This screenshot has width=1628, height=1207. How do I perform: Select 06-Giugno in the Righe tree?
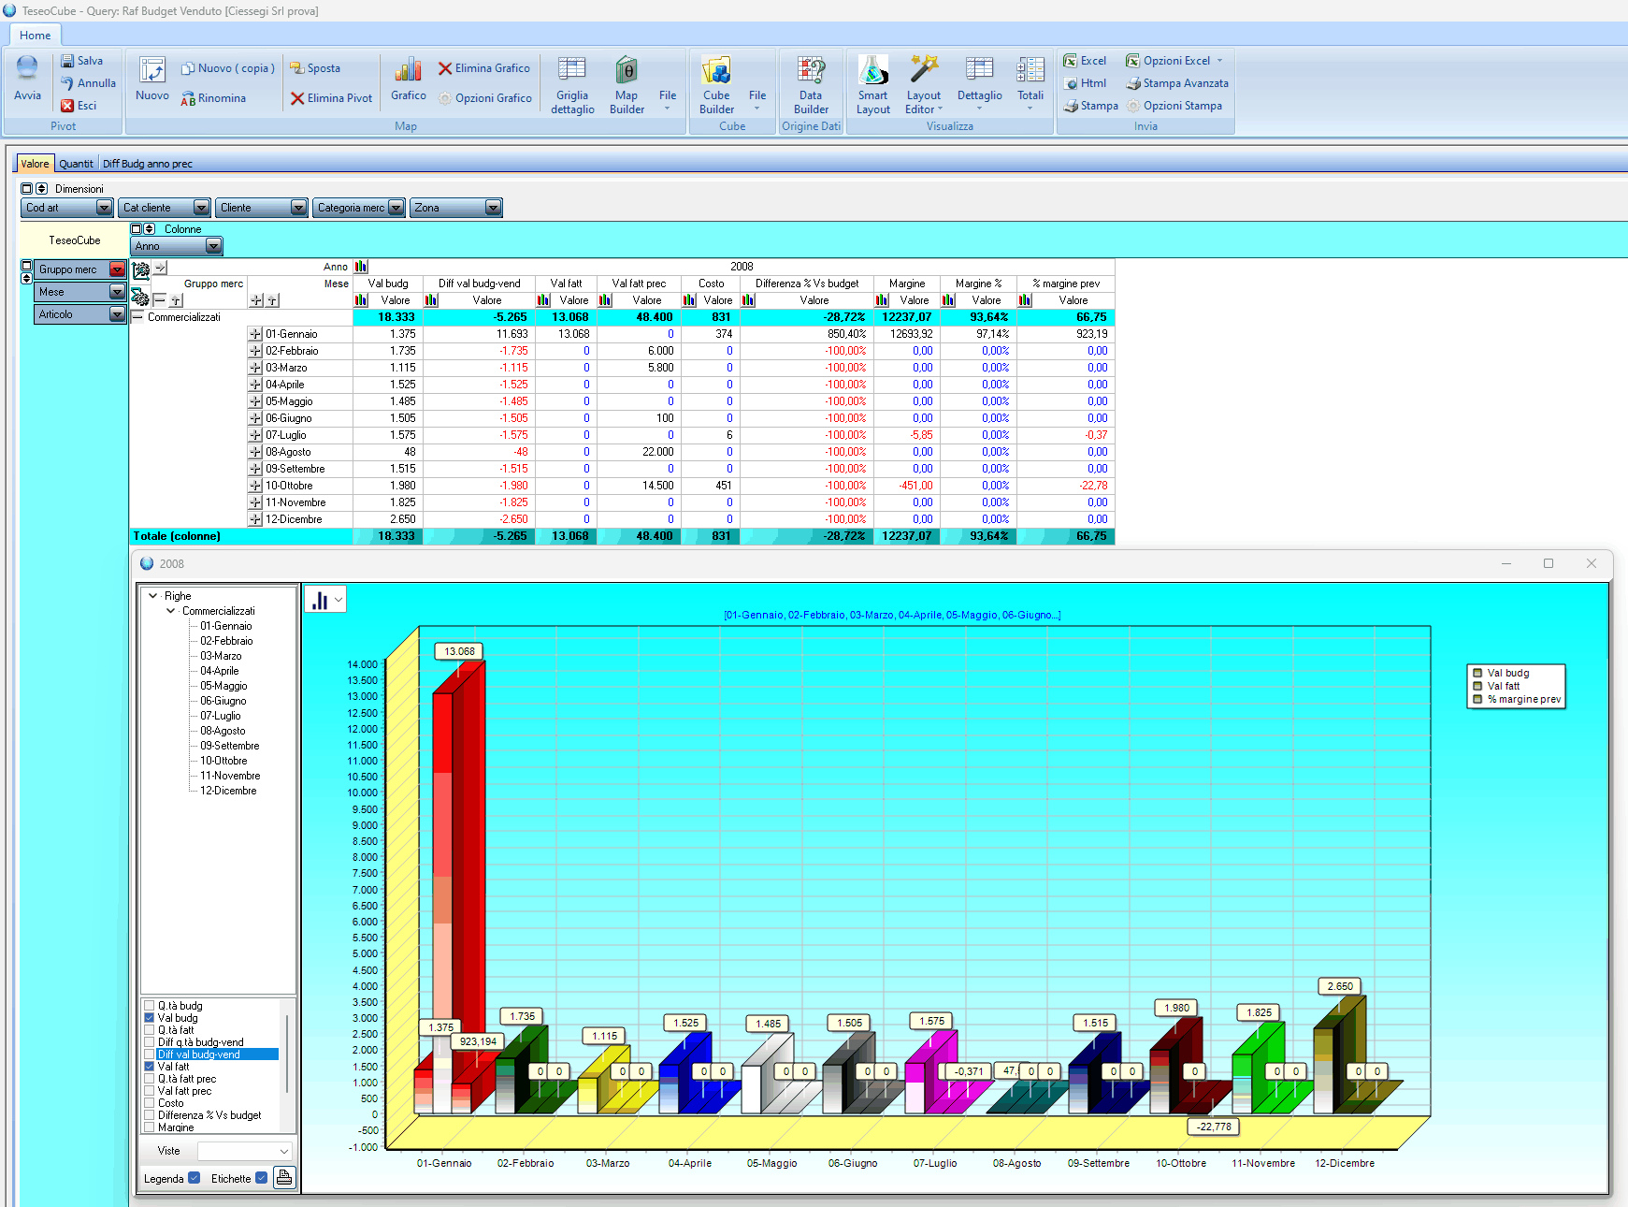pos(223,701)
